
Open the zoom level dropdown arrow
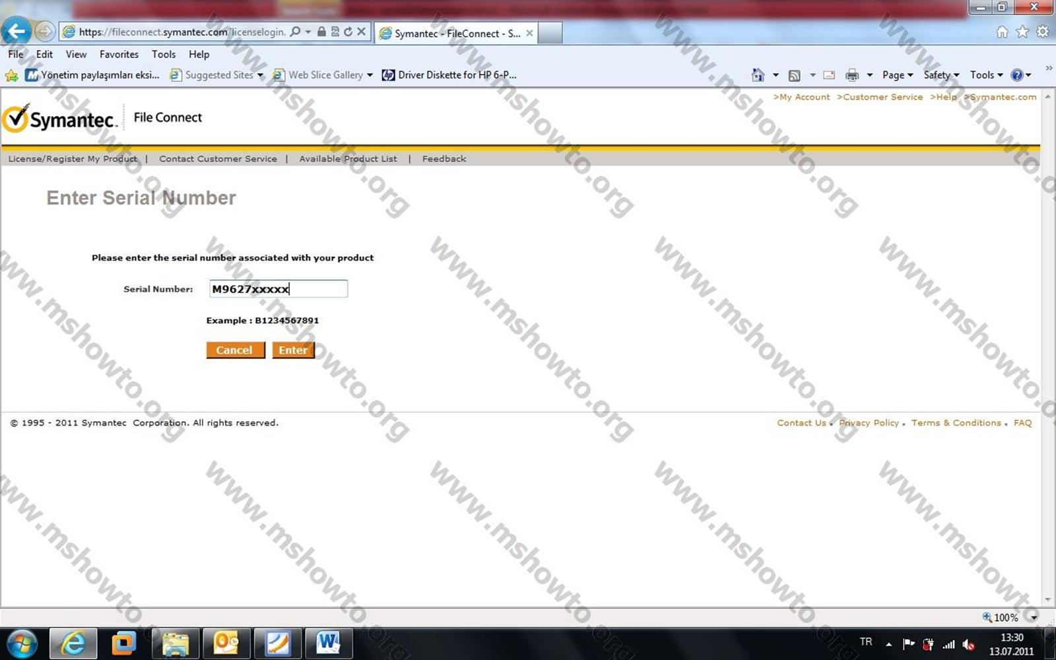(x=1034, y=618)
